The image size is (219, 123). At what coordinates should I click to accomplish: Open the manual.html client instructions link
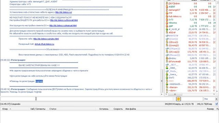pyautogui.click(x=63, y=26)
